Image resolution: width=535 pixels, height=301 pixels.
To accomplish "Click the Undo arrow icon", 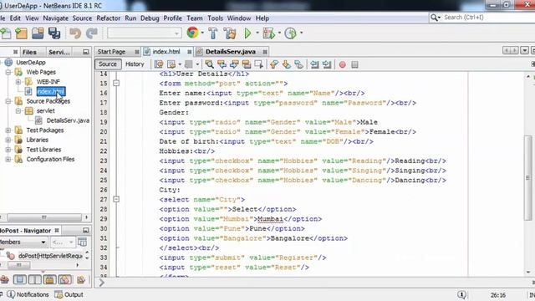I will pos(75,33).
